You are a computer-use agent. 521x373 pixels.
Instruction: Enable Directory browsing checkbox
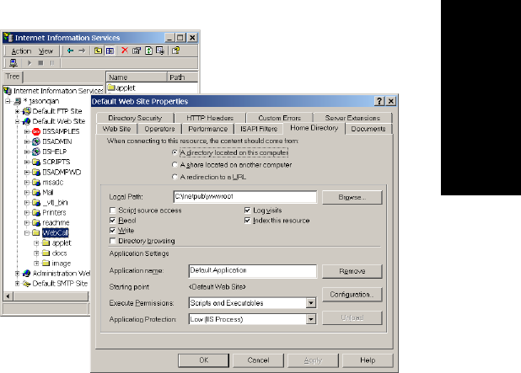tap(113, 241)
